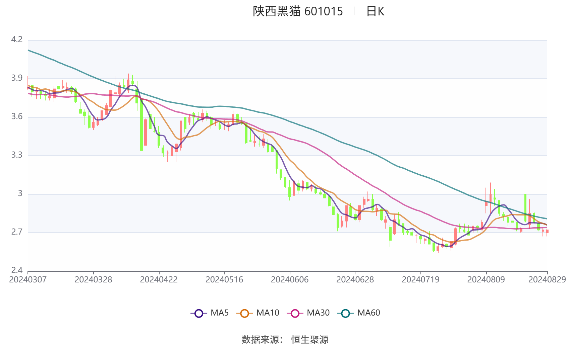
Task: Click the 3 y-axis price label
Action: (x=20, y=193)
